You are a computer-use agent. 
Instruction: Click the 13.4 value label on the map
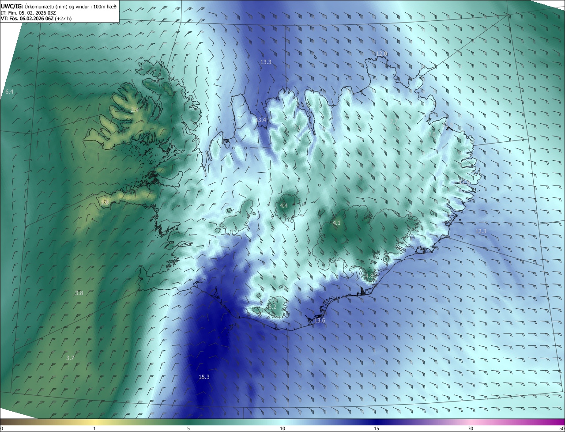(261, 120)
